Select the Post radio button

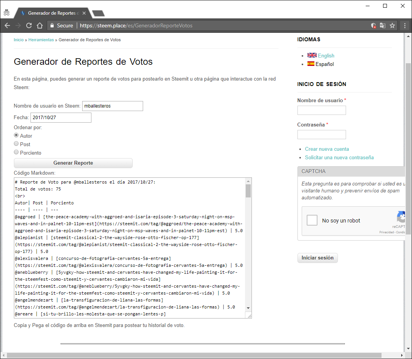[x=16, y=143]
